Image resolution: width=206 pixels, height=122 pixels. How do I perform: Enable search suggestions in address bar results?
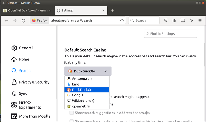[72, 113]
